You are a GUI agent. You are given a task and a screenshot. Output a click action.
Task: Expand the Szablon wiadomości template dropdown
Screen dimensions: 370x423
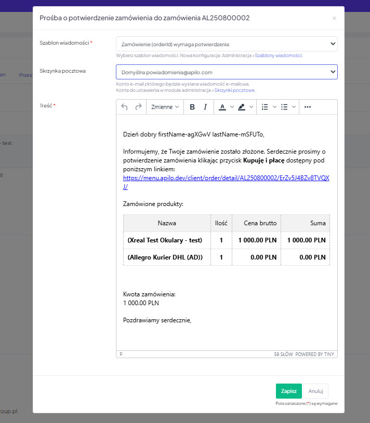(227, 44)
